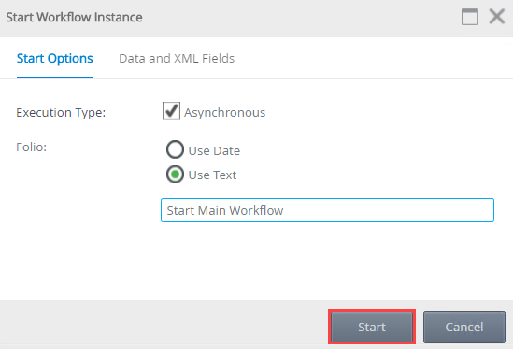
Task: Click the Asynchronous label text
Action: (x=225, y=113)
